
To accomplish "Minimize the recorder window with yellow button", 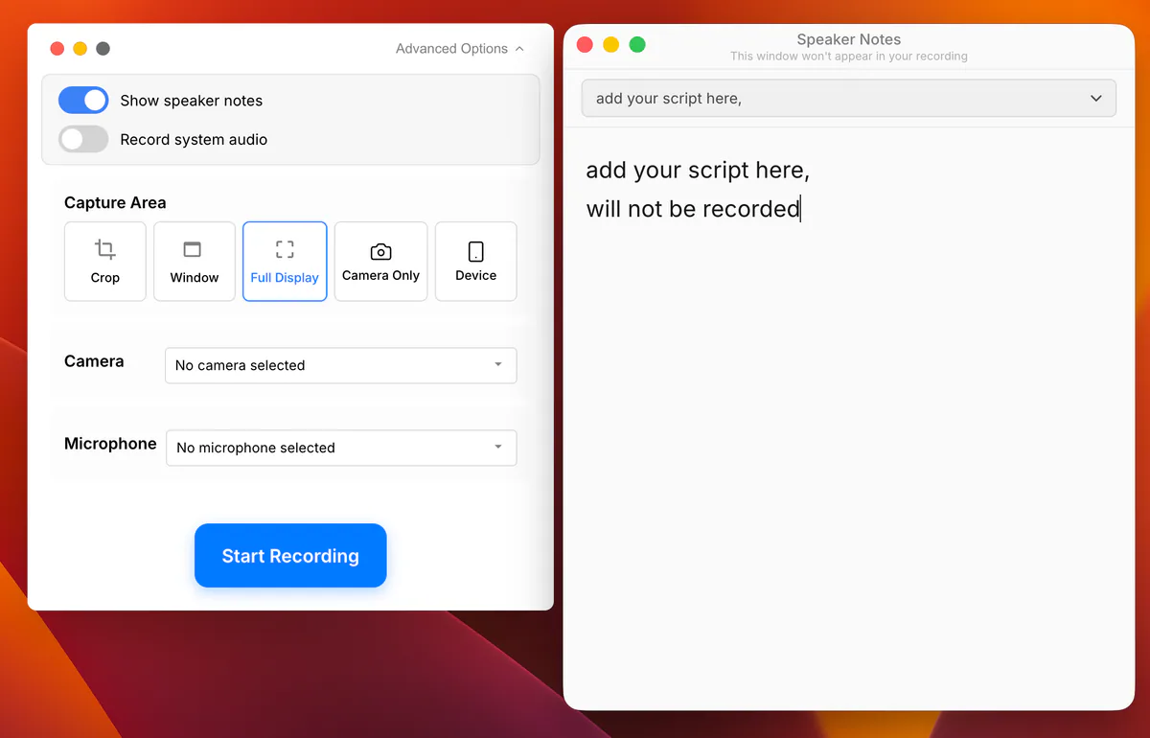I will pos(80,49).
